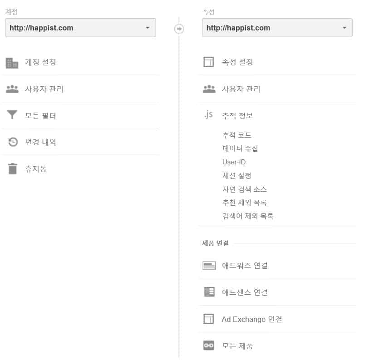Click Ad Exchange 연결

(252, 319)
